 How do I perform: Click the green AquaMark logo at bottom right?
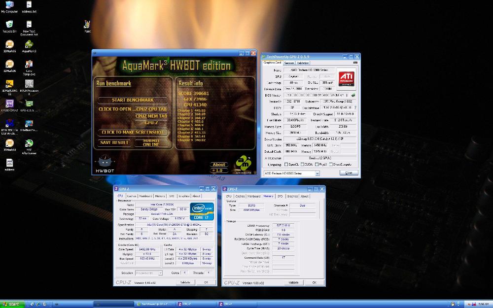pyautogui.click(x=244, y=164)
